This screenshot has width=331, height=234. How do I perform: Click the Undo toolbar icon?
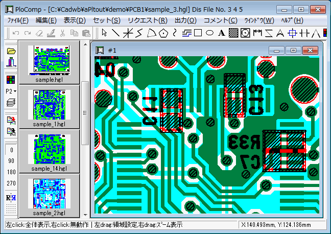pos(16,33)
